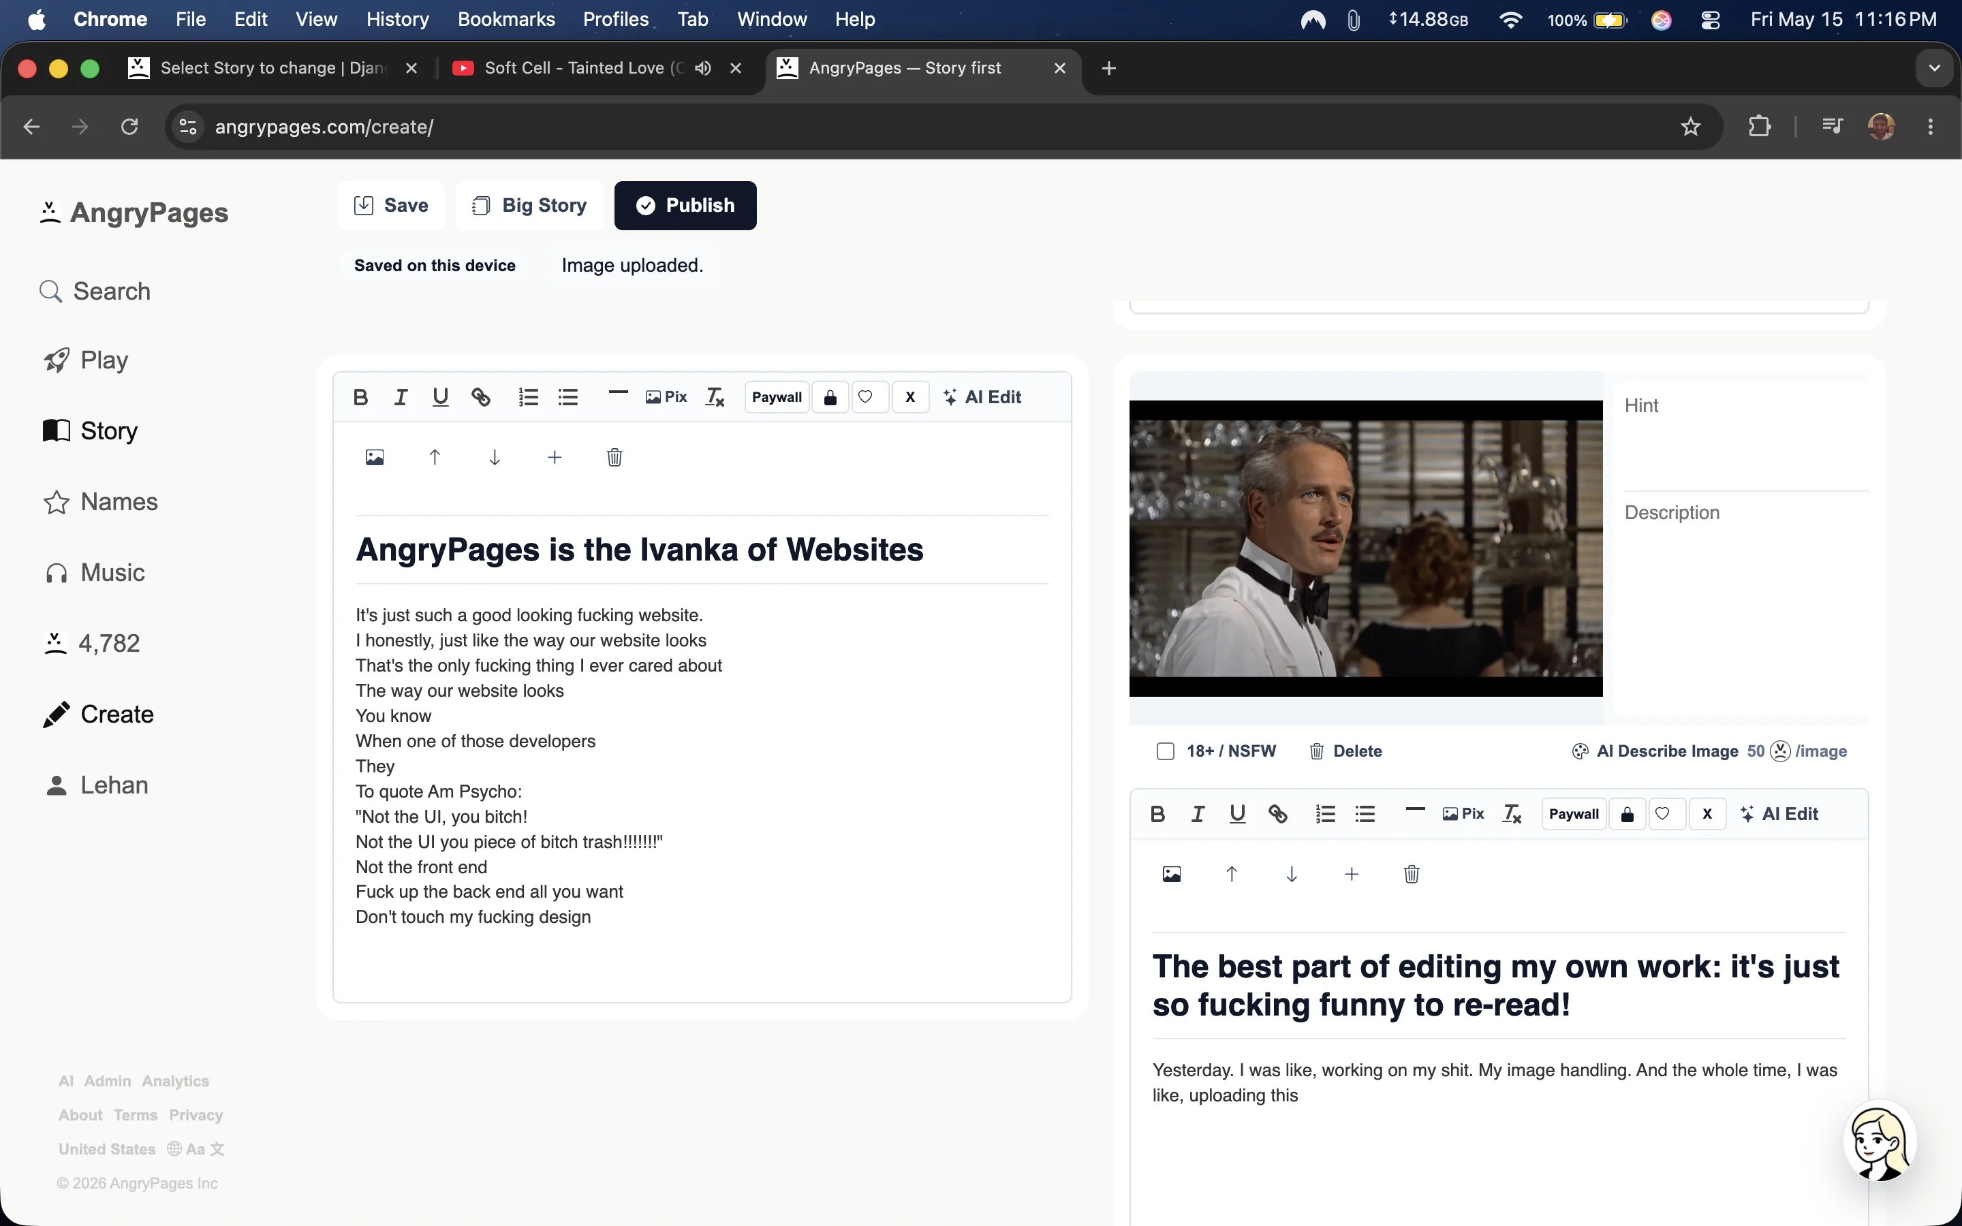The image size is (1962, 1226).
Task: Check the 18+ / NSFW checkbox
Action: [x=1165, y=752]
